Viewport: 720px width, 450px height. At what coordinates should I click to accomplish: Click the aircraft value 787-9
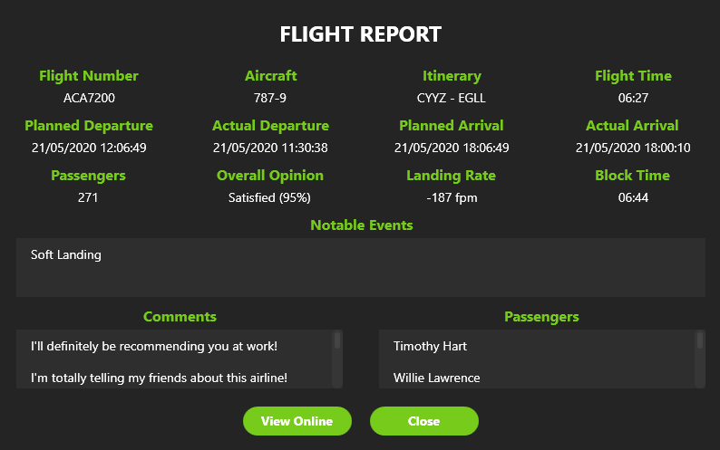pyautogui.click(x=270, y=98)
